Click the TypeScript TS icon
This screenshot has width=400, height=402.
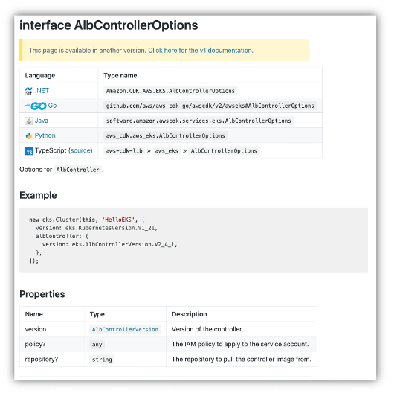[x=29, y=151]
